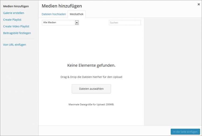Open Medien hinzufügen in the left sidebar

(x=16, y=6)
